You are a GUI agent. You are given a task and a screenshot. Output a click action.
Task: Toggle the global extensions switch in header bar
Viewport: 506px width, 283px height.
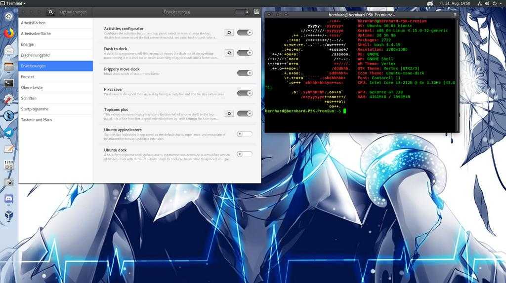pos(242,12)
